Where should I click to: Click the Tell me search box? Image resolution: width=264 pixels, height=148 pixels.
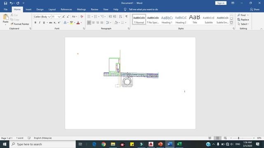pyautogui.click(x=143, y=9)
